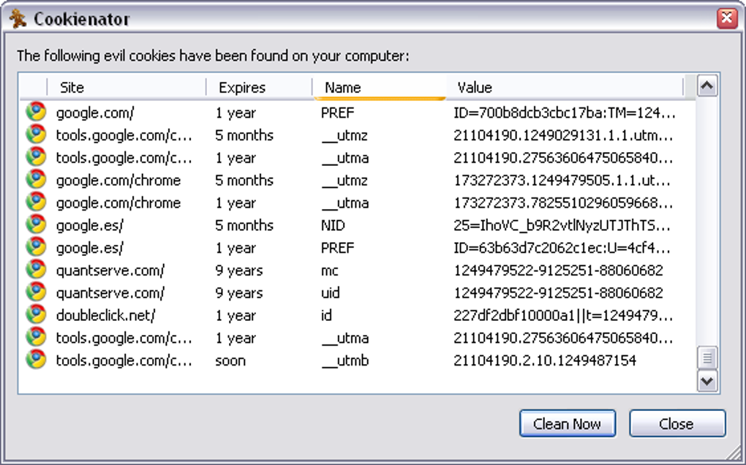Click the Name column header
Screen dimensions: 746x465
pyautogui.click(x=379, y=88)
